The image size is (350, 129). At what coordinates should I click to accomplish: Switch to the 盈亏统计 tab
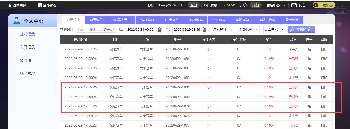click(x=292, y=20)
